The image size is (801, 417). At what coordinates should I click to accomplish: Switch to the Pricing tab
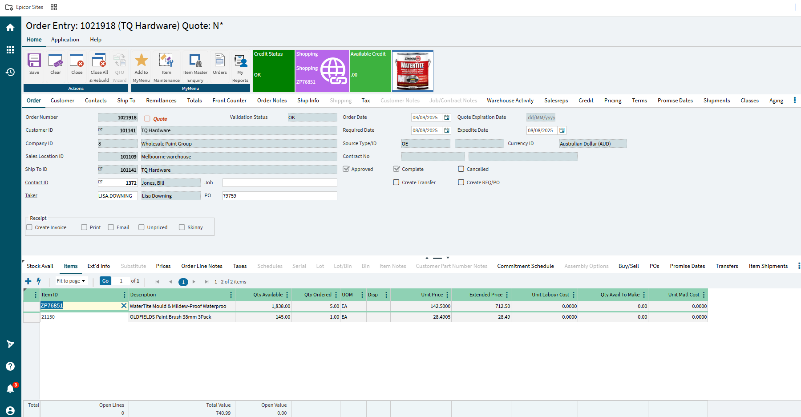613,100
